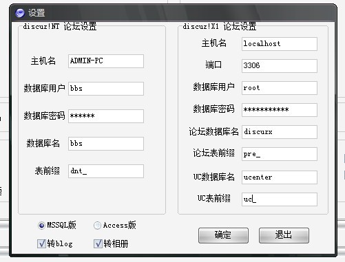This screenshot has width=345, height=262.
Task: Click the 表前缀 field containing dnt_
Action: point(106,171)
